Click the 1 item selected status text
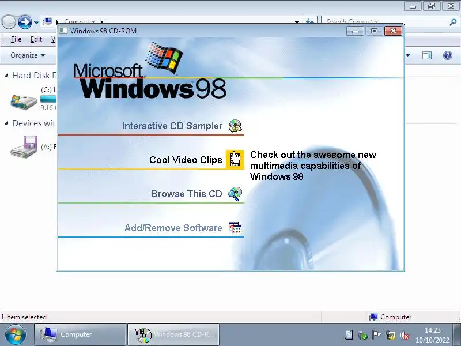 click(24, 317)
